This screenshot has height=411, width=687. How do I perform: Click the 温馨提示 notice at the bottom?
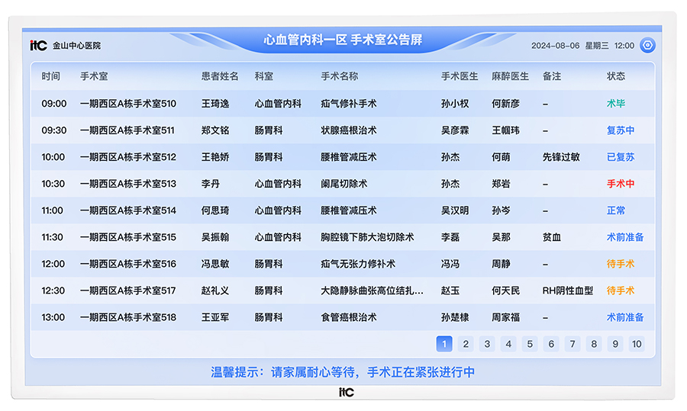point(343,372)
